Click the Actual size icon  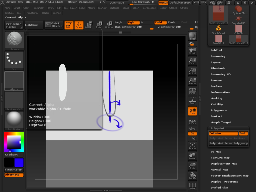[x=192, y=71]
